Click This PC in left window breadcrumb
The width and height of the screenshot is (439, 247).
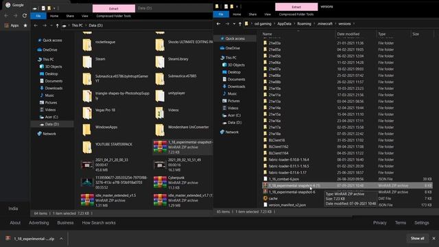[x=78, y=25]
